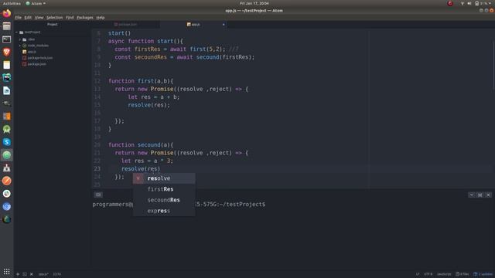Launch Brave browser from the dock
This screenshot has height=278, width=495.
tap(7, 52)
